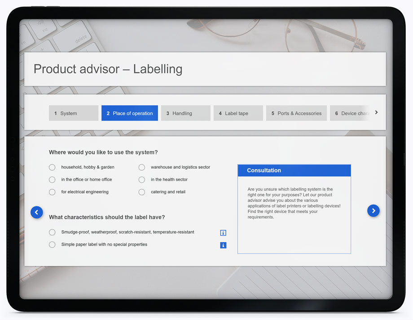Click the Consultation panel header
The image size is (413, 320).
pos(294,170)
